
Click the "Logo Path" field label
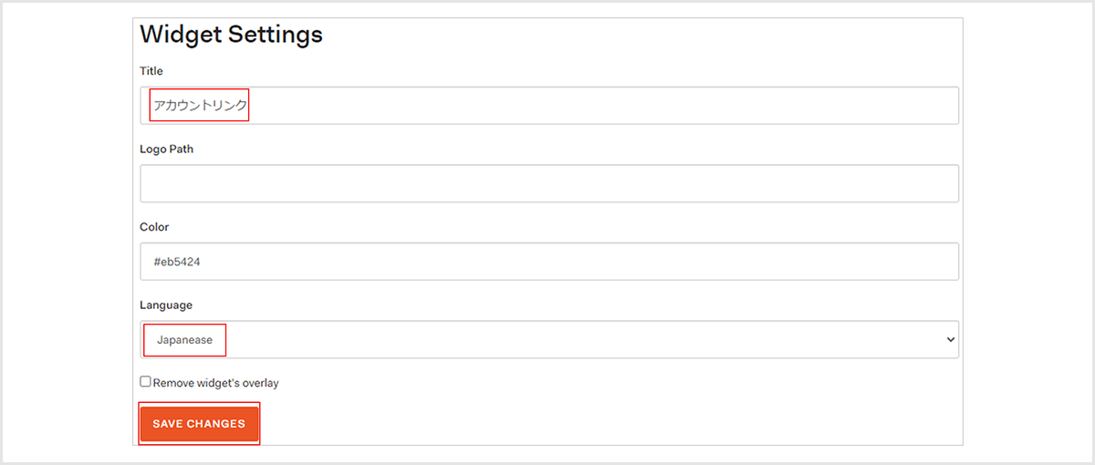[166, 149]
